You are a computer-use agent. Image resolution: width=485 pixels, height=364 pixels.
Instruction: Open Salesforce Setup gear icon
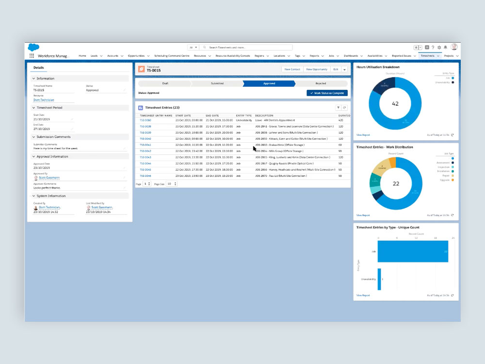(x=439, y=48)
